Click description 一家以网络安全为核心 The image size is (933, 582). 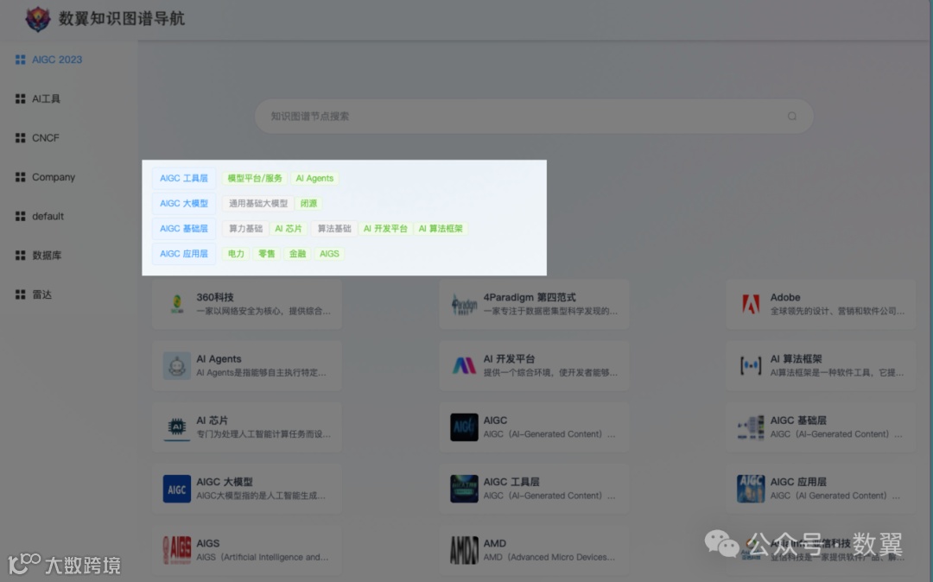coord(263,311)
